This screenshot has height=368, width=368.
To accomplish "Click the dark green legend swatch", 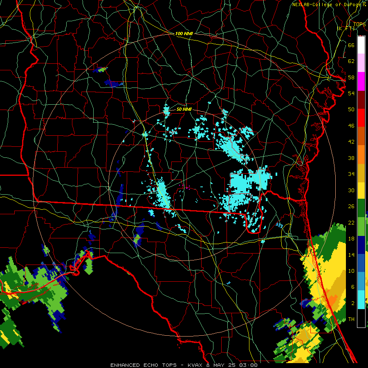I will [x=361, y=208].
